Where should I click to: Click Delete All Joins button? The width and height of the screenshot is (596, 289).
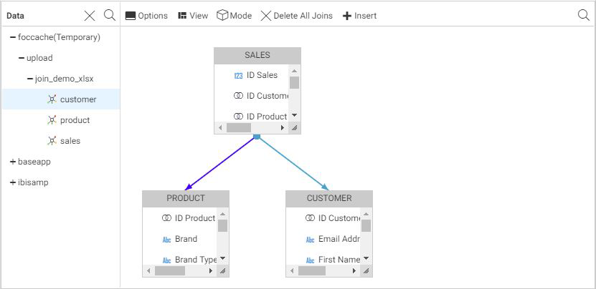coord(296,16)
